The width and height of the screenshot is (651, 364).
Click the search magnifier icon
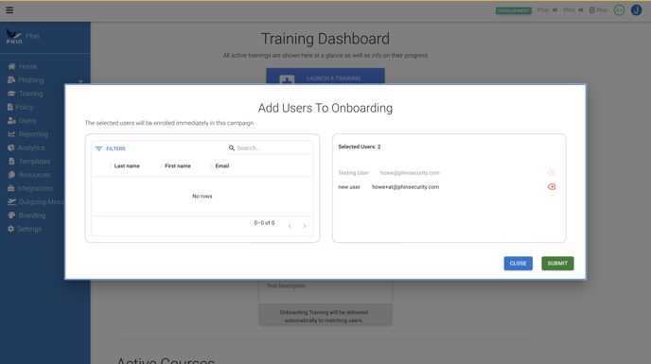tap(232, 148)
